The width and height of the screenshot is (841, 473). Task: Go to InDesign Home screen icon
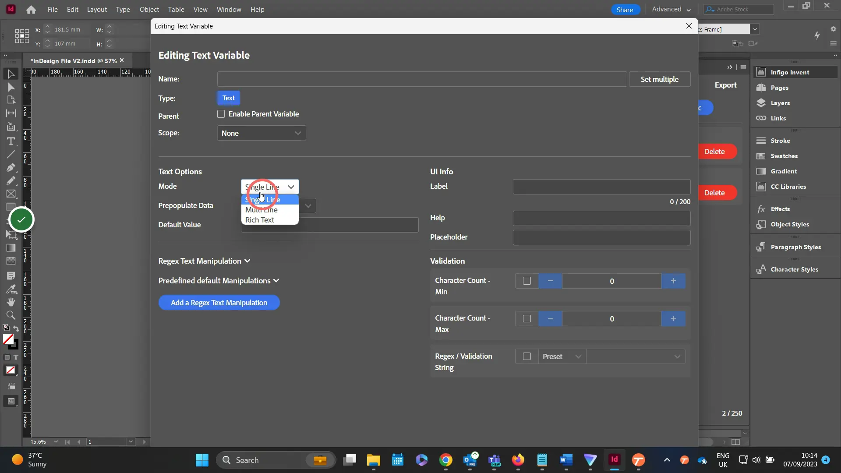pyautogui.click(x=31, y=10)
